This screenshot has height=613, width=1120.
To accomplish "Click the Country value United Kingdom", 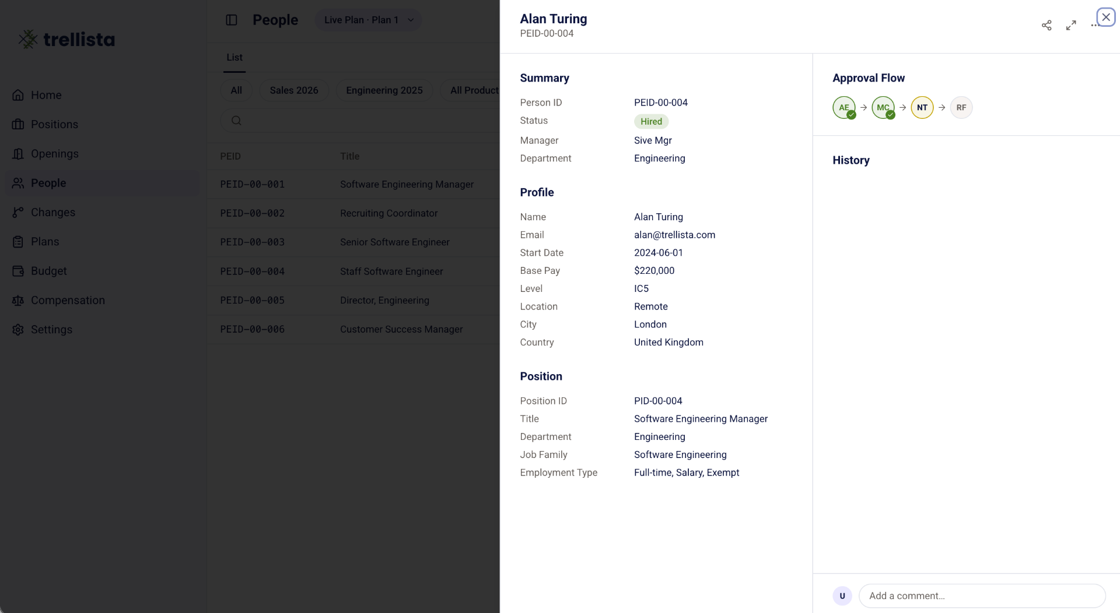I will coord(668,343).
